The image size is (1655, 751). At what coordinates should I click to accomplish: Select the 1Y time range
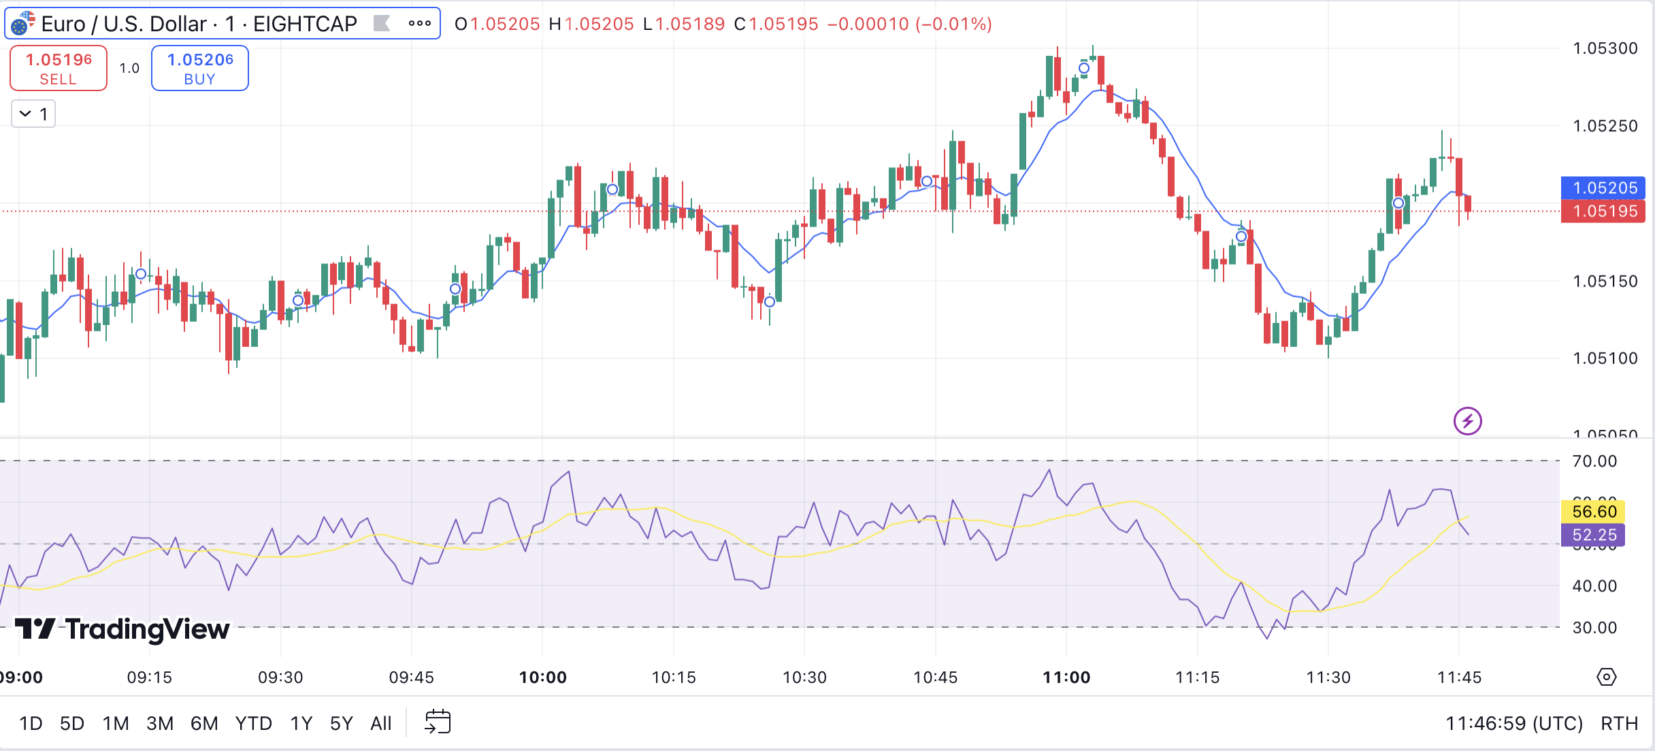[x=301, y=723]
